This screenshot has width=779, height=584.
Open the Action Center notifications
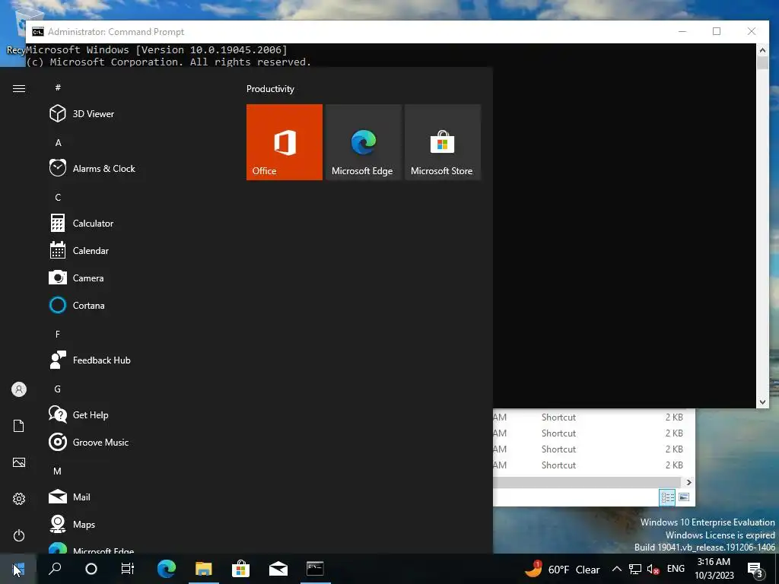755,569
